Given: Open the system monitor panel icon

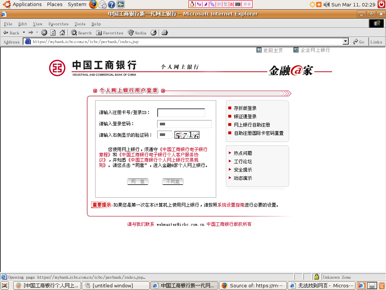Looking at the screenshot, I should (x=121, y=4).
